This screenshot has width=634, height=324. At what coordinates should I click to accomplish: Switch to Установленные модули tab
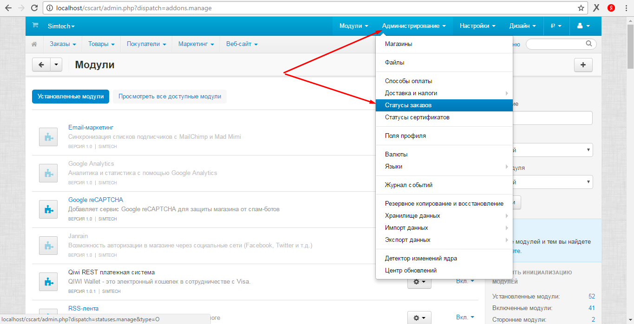pos(71,97)
